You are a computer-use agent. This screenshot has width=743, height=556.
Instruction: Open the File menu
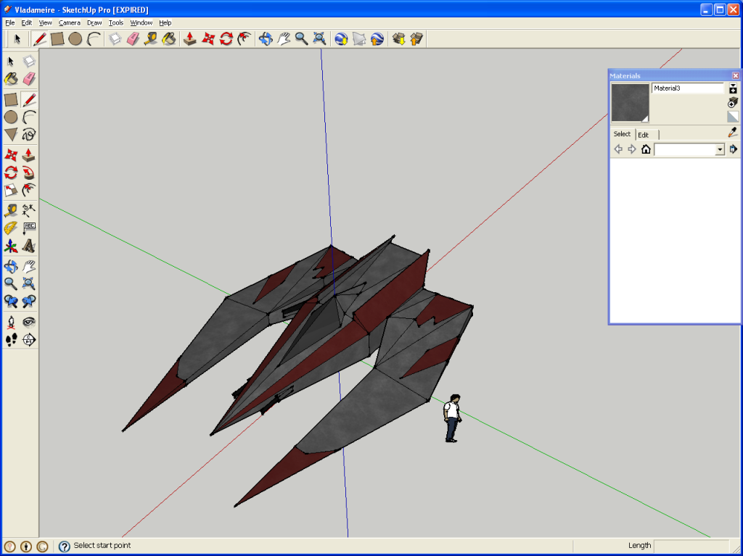[10, 22]
